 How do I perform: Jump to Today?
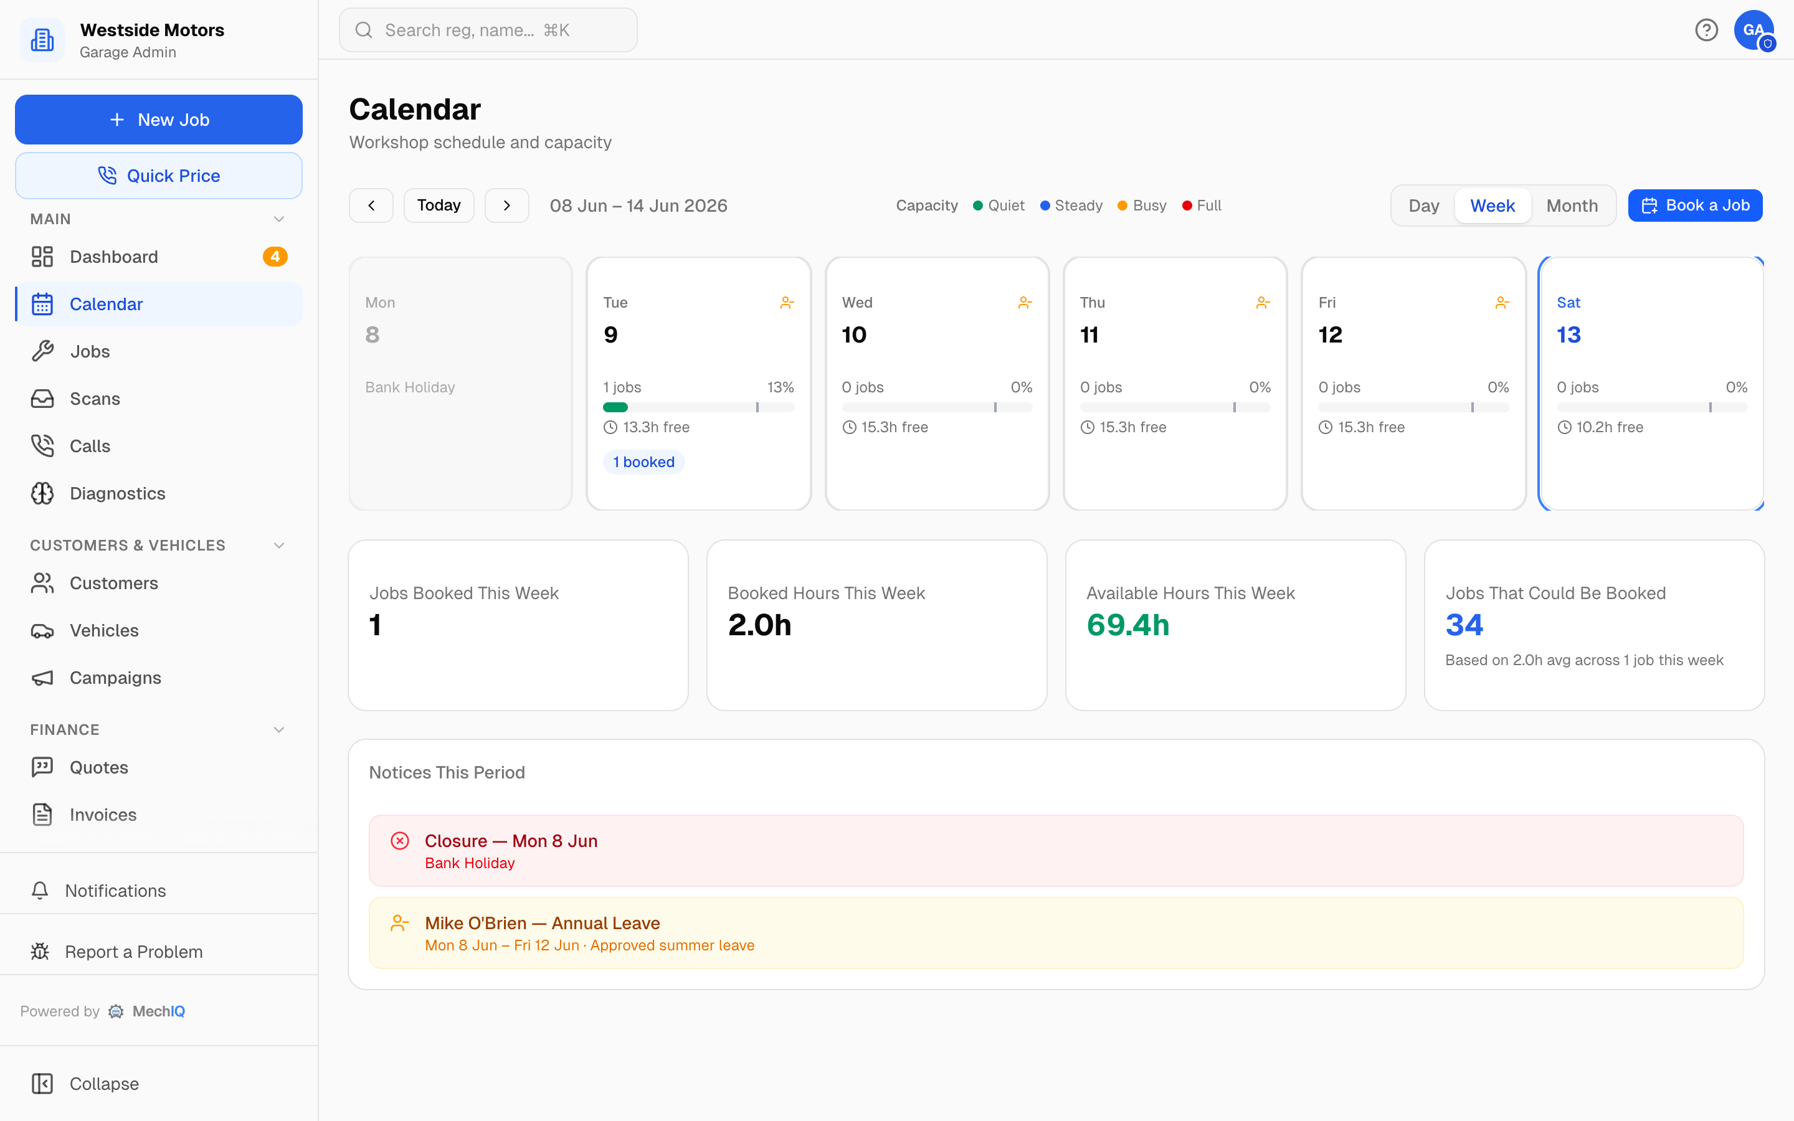tap(439, 206)
